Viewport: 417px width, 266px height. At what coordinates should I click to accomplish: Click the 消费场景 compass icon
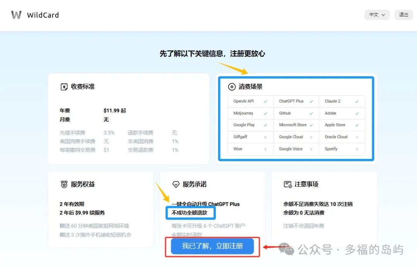coord(232,87)
